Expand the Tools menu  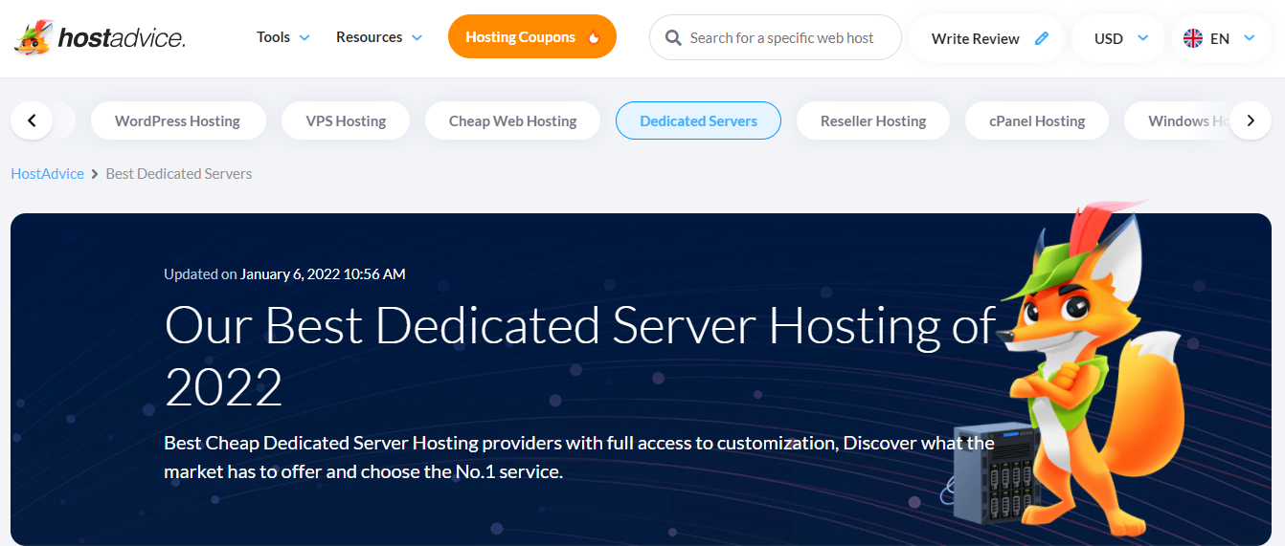[x=283, y=37]
